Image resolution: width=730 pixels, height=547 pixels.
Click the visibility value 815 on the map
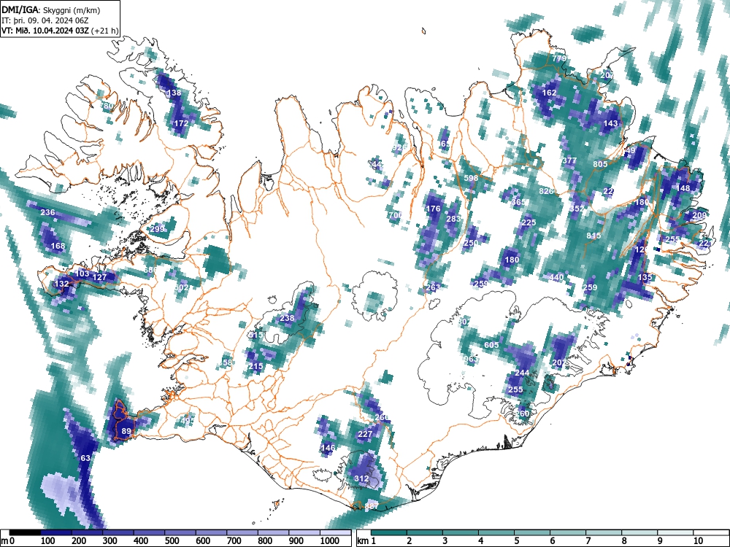tap(593, 236)
